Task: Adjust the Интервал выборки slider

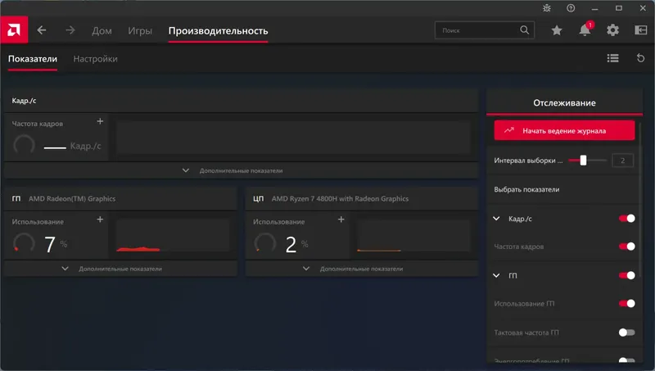Action: click(x=587, y=161)
